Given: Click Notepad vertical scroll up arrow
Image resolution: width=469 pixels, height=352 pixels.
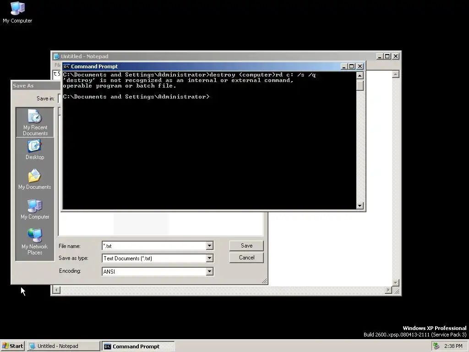Looking at the screenshot, I should [395, 74].
